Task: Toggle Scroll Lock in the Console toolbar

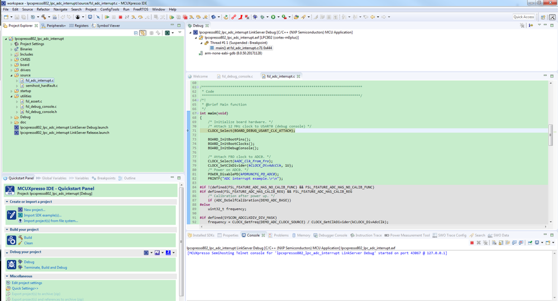Action: click(501, 243)
